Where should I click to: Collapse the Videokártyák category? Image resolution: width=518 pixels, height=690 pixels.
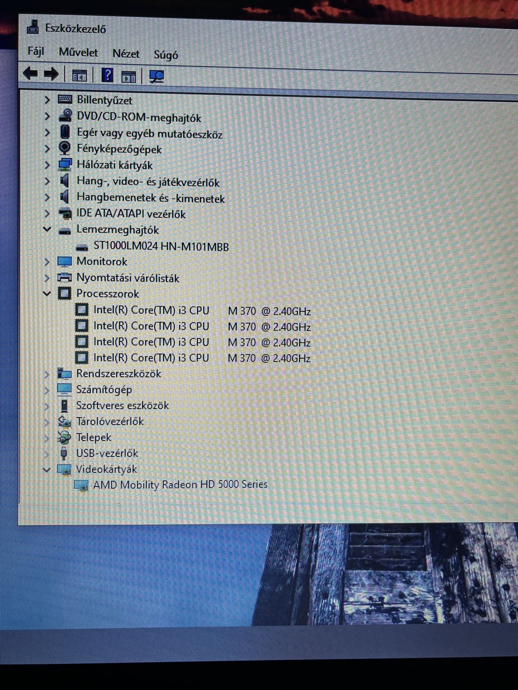click(46, 469)
